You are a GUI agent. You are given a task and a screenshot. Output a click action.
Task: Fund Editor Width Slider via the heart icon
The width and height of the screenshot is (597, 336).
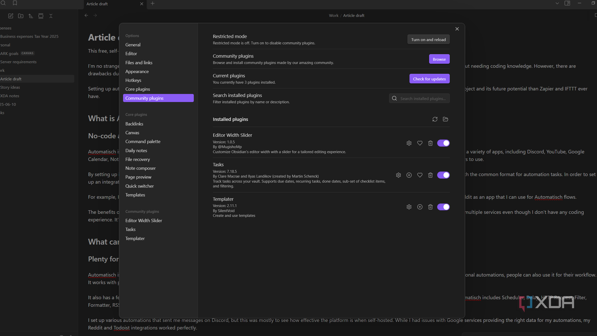420,143
